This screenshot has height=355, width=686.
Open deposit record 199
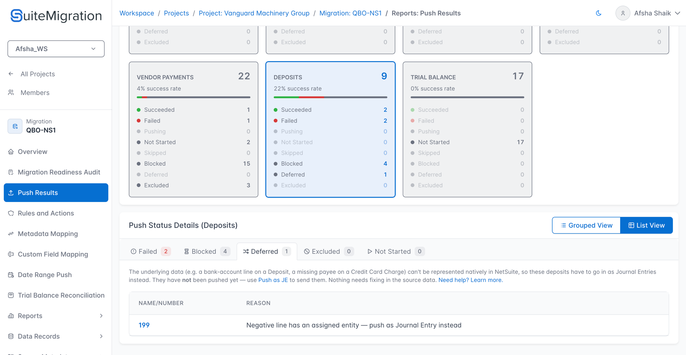(x=144, y=325)
